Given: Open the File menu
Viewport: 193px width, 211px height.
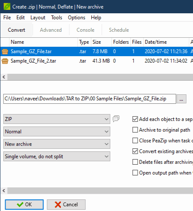Looking at the screenshot, I should [x=7, y=18].
